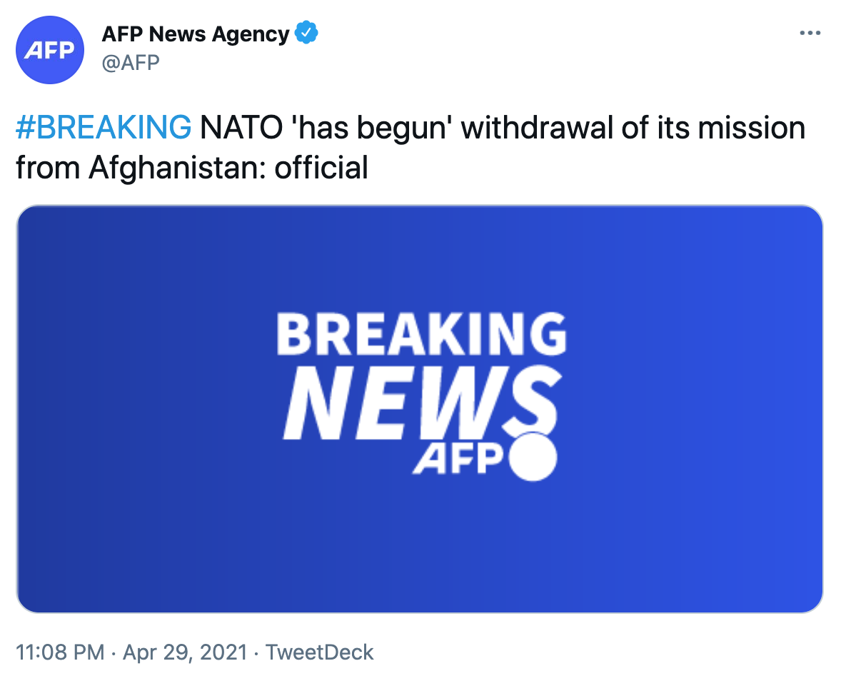Open the @AFP handle link
Screen dimensions: 841x681
pyautogui.click(x=131, y=63)
